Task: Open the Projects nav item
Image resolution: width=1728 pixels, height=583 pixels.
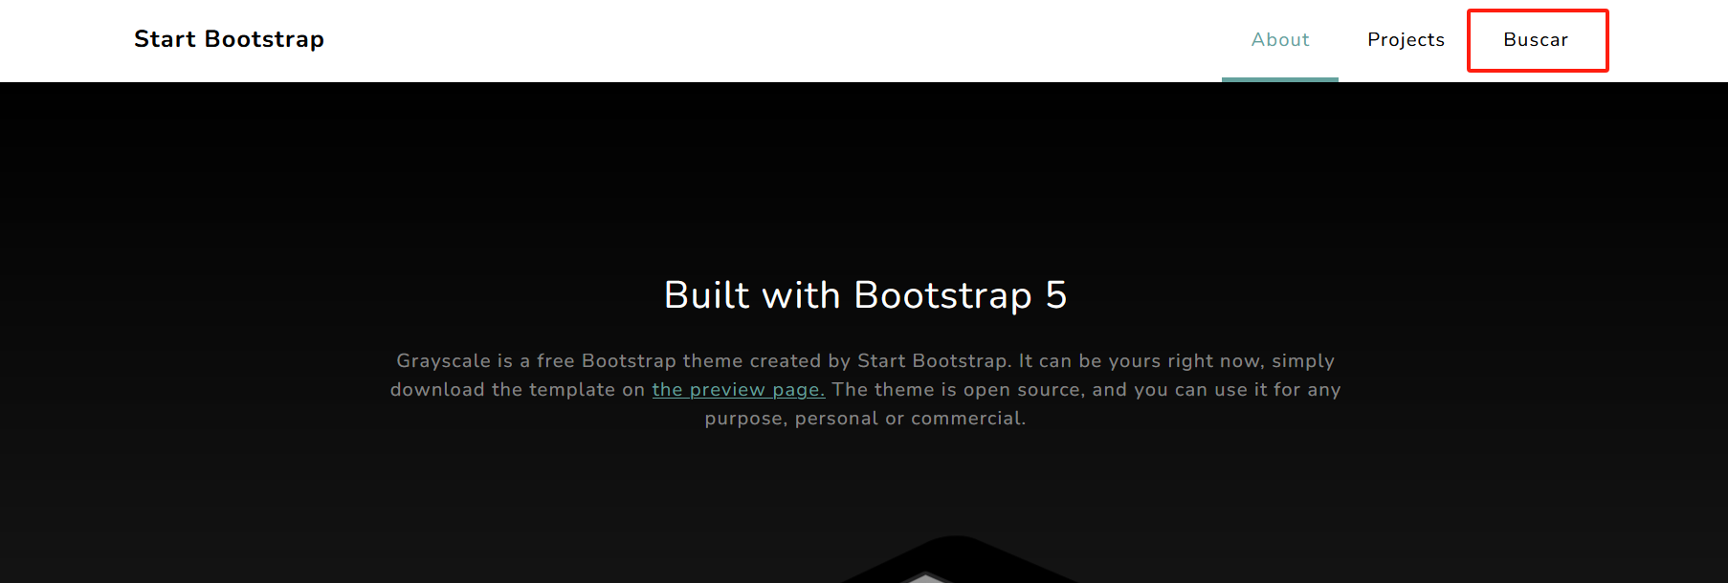Action: coord(1406,40)
